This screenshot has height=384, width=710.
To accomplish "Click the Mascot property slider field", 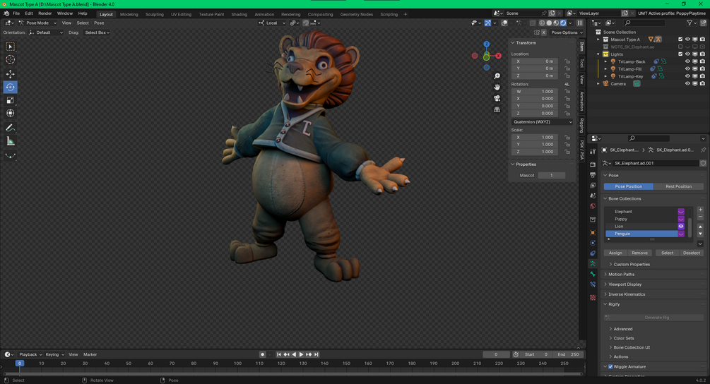I will tap(552, 175).
